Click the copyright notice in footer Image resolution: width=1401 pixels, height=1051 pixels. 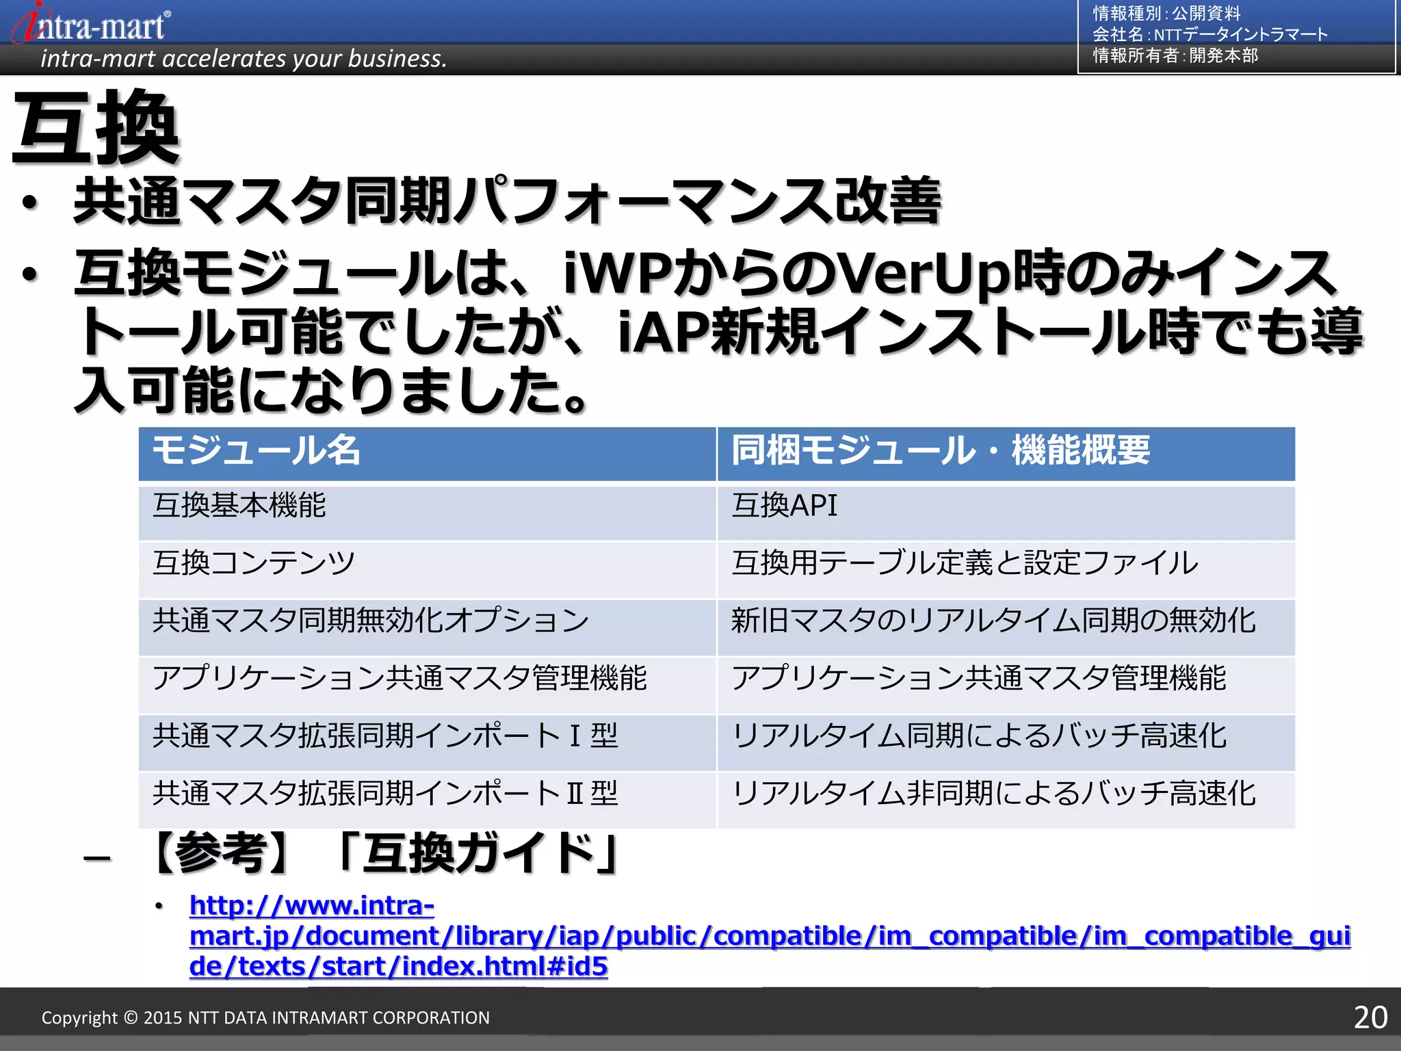[265, 1017]
